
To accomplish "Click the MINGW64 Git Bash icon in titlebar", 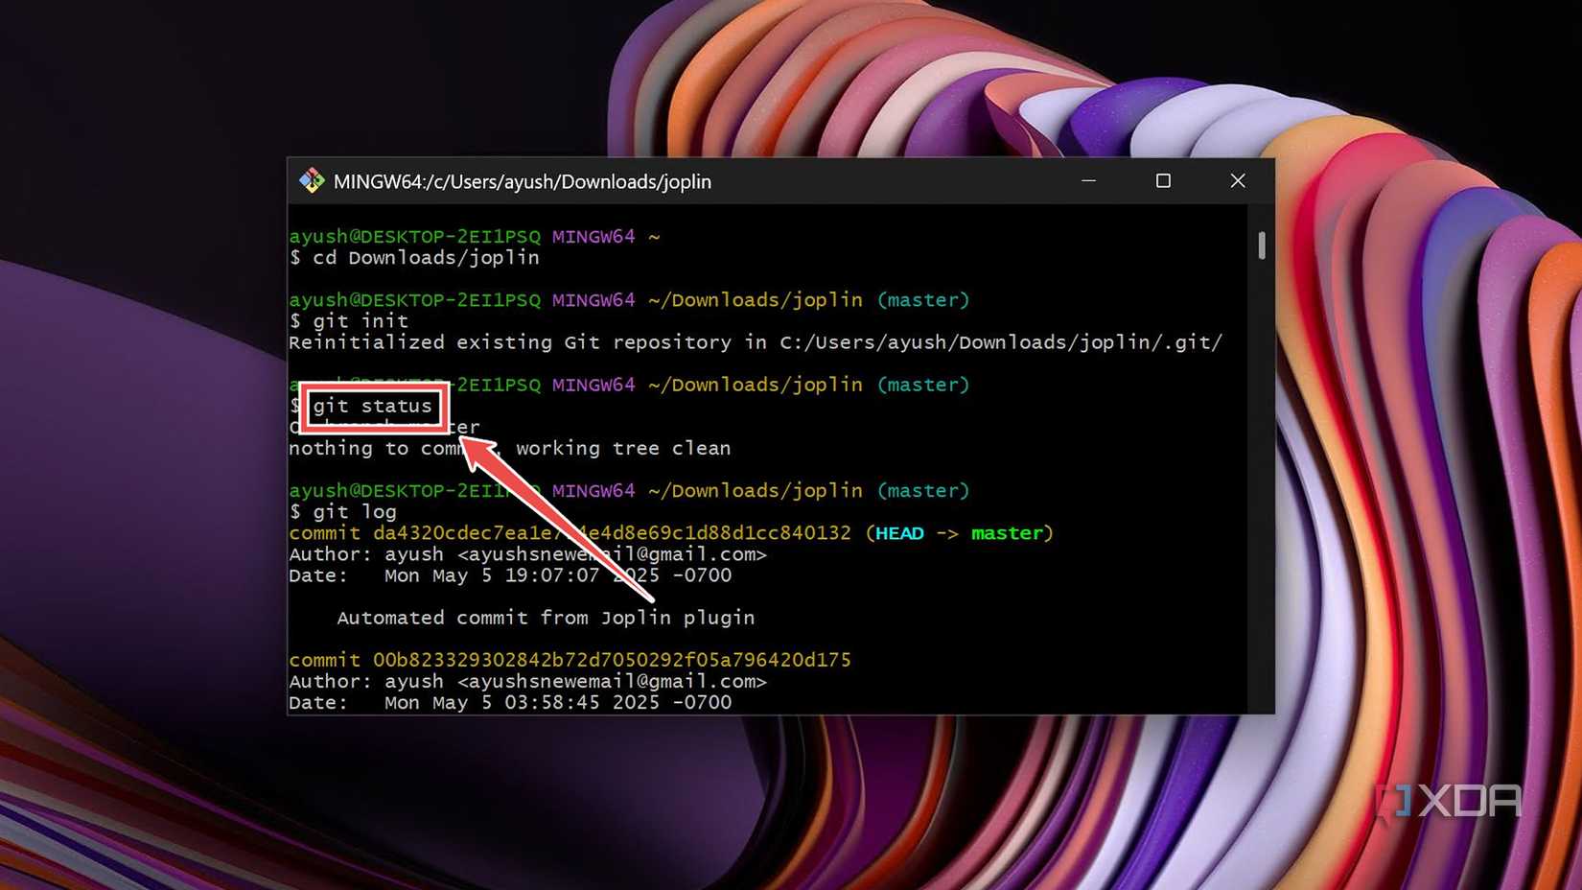I will pyautogui.click(x=312, y=180).
